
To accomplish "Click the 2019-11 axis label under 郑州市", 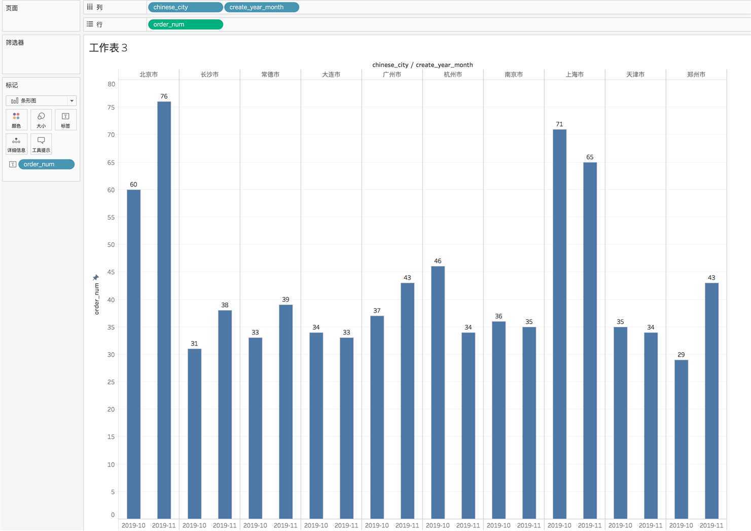I will point(711,525).
